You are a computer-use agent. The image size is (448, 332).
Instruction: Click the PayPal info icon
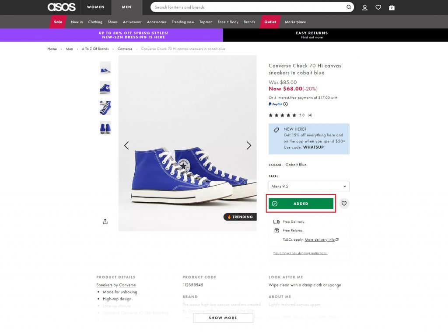pos(286,104)
